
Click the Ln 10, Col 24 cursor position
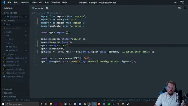click(110, 100)
